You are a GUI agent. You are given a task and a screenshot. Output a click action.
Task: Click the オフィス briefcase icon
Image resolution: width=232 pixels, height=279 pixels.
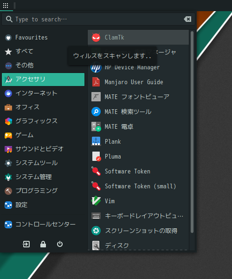[8, 107]
